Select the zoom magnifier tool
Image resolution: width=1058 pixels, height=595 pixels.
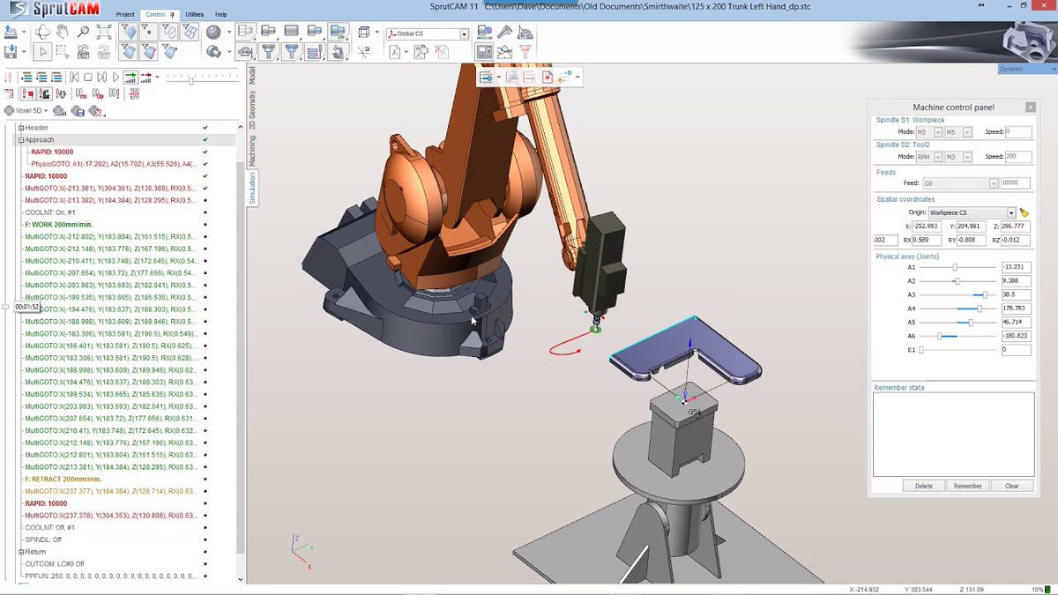(x=83, y=32)
